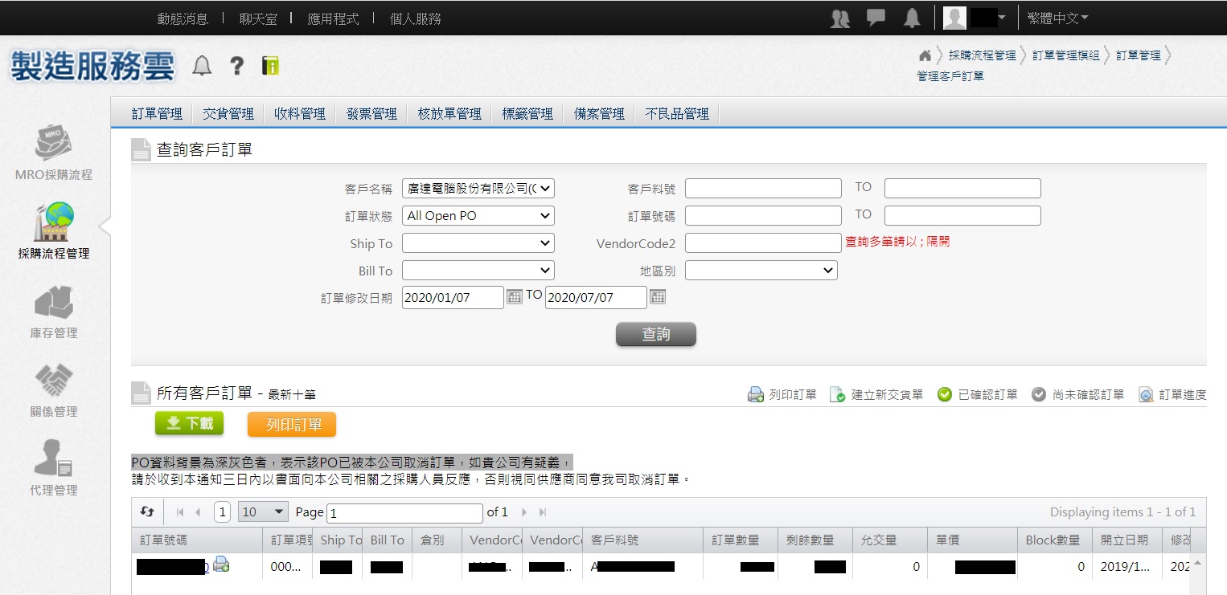The width and height of the screenshot is (1227, 595).
Task: Change the page size dropdown showing 10
Action: (263, 511)
